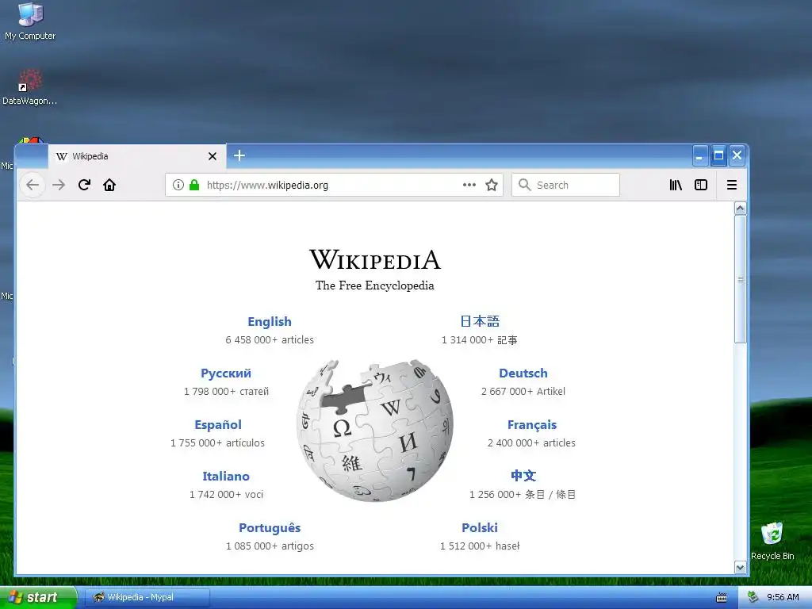Image resolution: width=812 pixels, height=609 pixels.
Task: Open My Computer desktop icon
Action: [30, 21]
